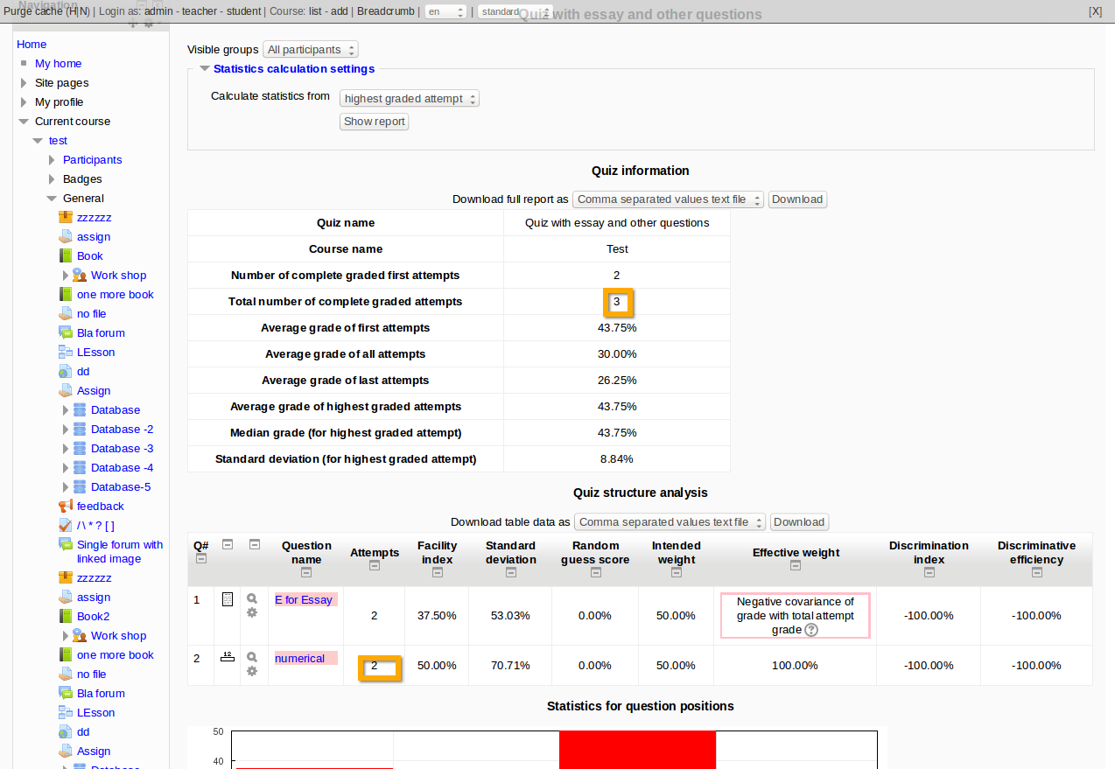Image resolution: width=1115 pixels, height=769 pixels.
Task: Log in as student from debug bar
Action: tap(243, 11)
